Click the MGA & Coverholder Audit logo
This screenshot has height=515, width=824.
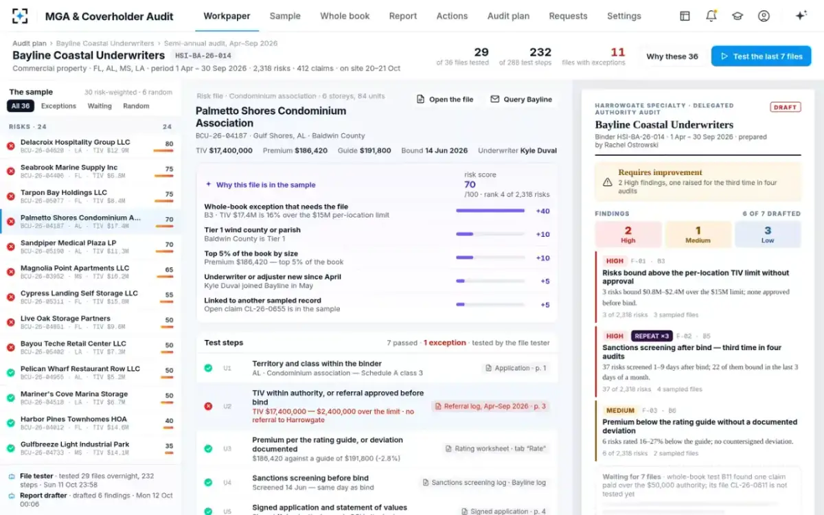[21, 16]
